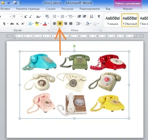Expand numbering library dropdown arrow
The height and width of the screenshot is (140, 148).
coord(66,16)
